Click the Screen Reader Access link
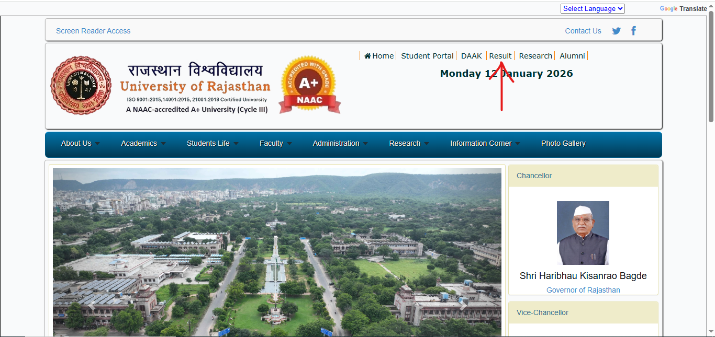 (93, 31)
